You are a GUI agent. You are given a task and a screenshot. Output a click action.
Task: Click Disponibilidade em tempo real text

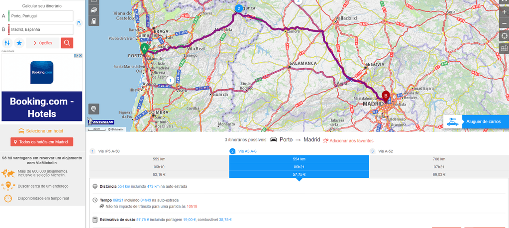click(43, 198)
